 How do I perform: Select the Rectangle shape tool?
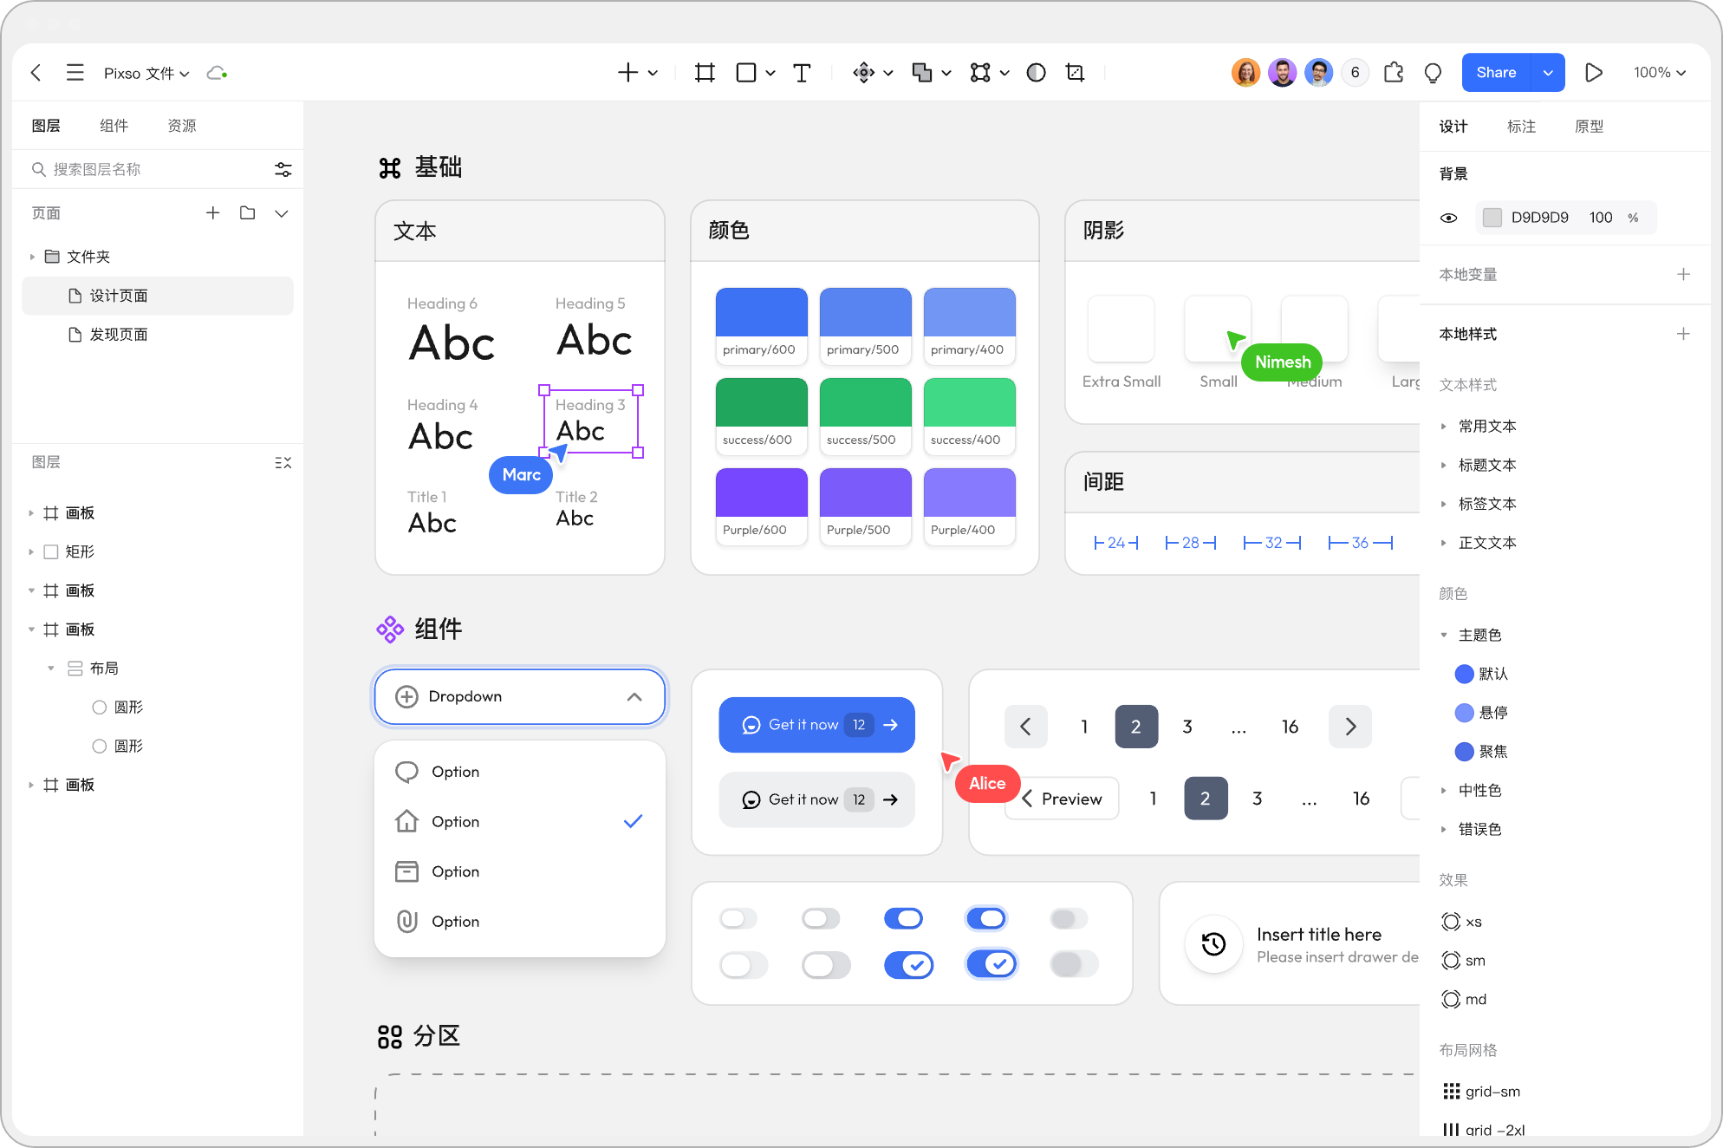[x=745, y=72]
